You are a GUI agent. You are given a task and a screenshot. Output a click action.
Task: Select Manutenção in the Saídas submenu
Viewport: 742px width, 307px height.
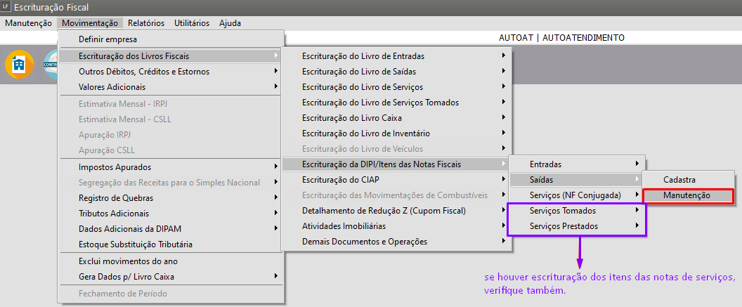coord(687,195)
